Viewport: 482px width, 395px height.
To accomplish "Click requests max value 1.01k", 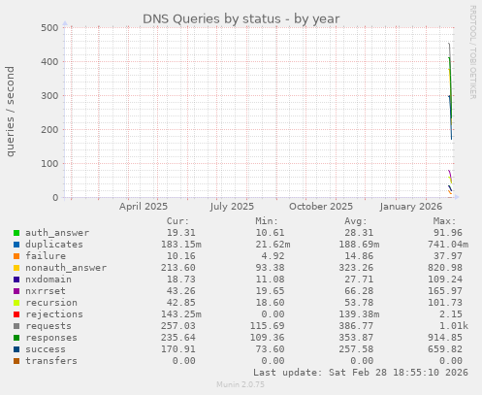I will tap(454, 326).
